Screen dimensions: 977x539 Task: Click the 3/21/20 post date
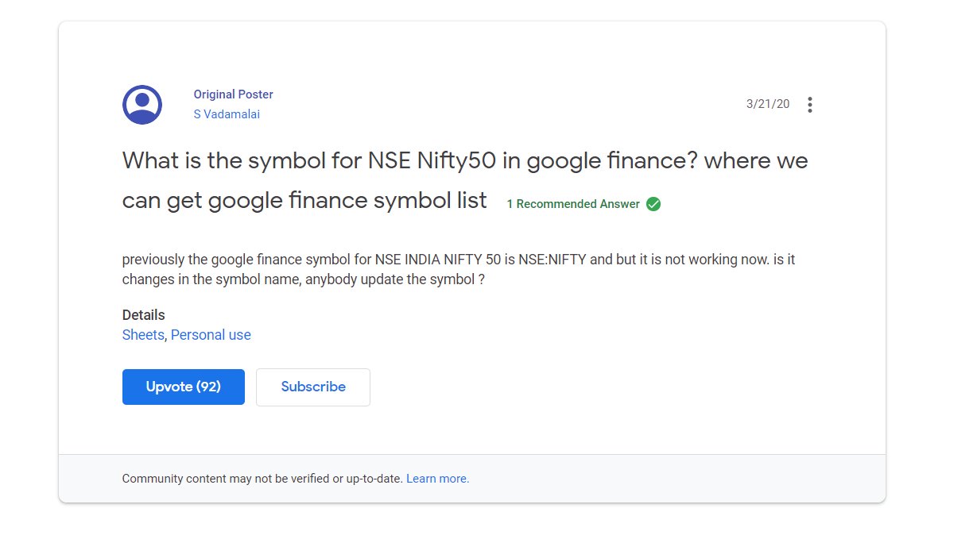pyautogui.click(x=768, y=104)
